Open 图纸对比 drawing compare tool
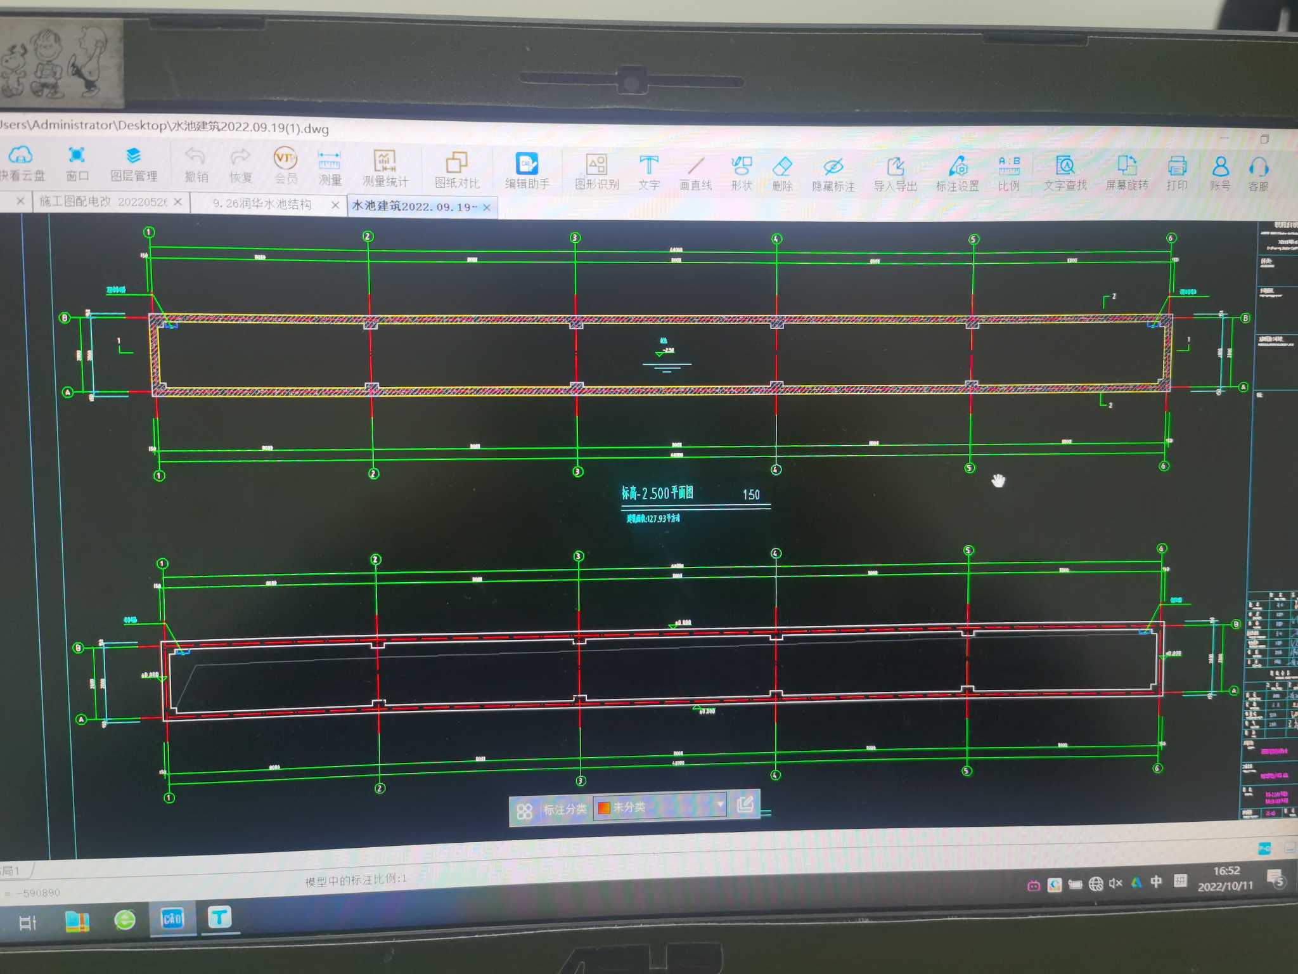 pyautogui.click(x=457, y=171)
